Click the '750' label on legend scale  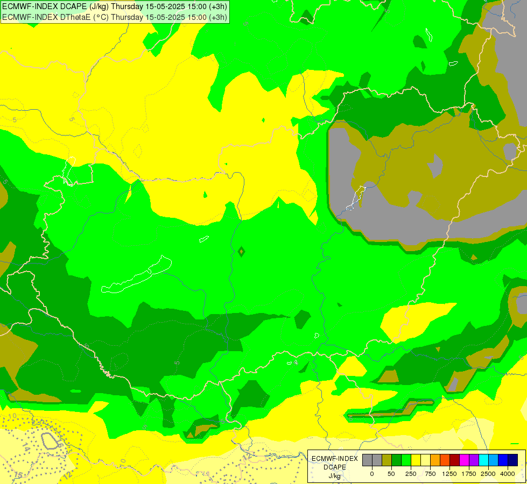click(x=430, y=474)
